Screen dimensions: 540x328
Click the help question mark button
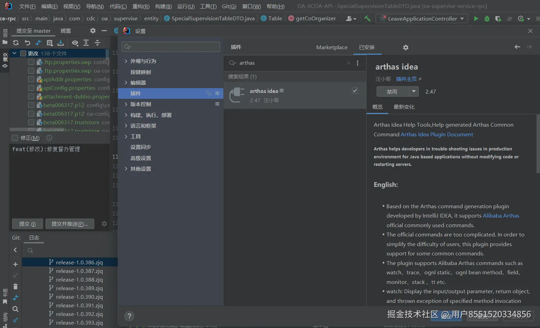[x=129, y=316]
